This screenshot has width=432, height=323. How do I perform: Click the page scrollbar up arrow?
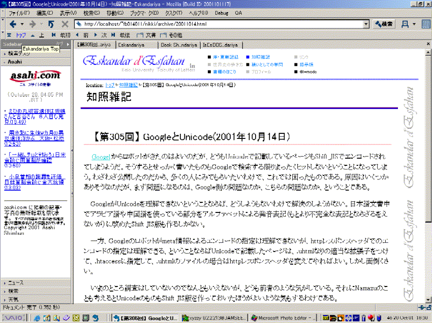(428, 52)
